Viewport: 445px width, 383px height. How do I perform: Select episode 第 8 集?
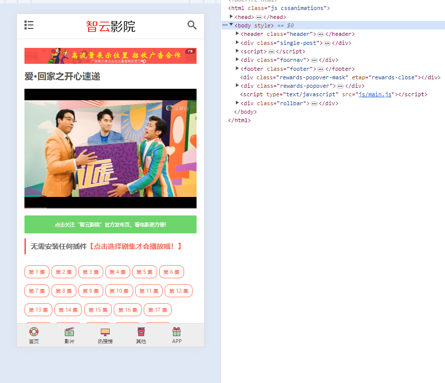click(x=64, y=291)
